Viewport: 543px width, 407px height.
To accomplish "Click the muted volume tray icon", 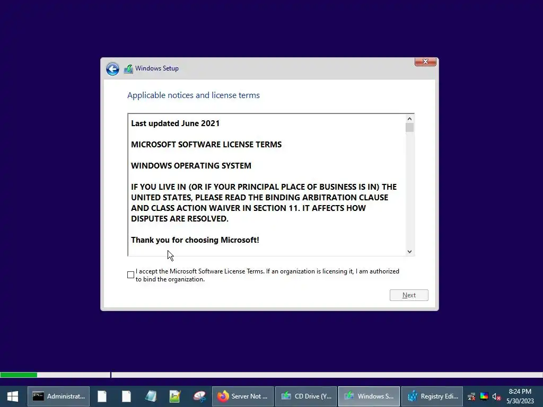I will (496, 396).
